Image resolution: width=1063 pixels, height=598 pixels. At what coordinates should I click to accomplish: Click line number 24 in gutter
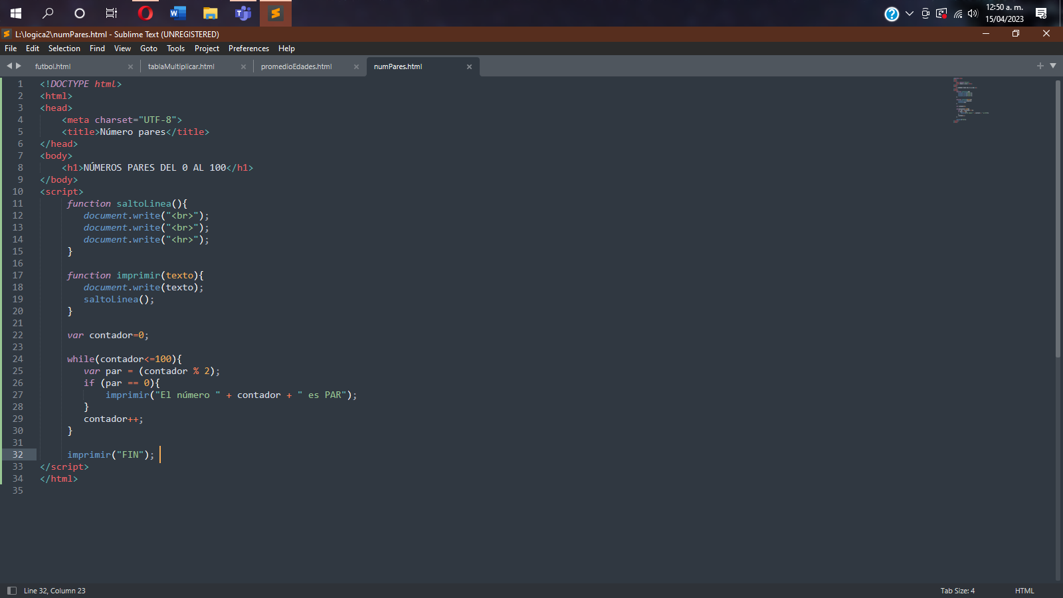17,359
